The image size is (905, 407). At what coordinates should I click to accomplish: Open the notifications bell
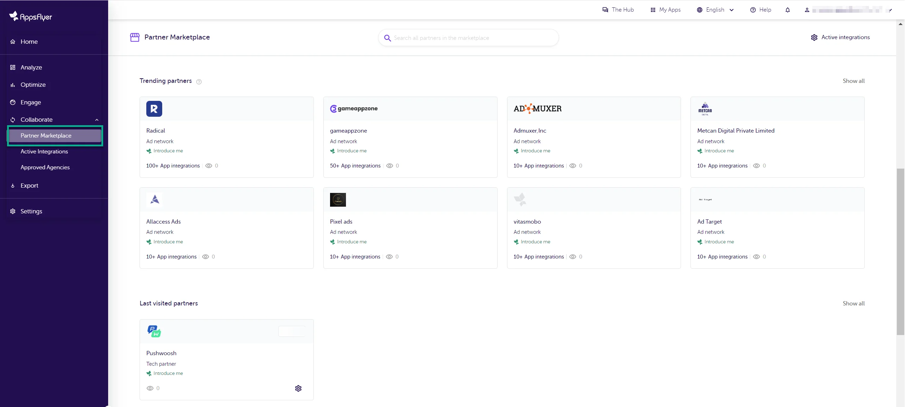coord(787,10)
